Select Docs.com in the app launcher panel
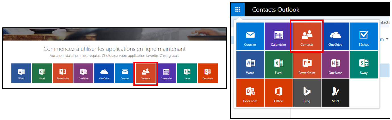The height and width of the screenshot is (120, 392). pyautogui.click(x=250, y=93)
